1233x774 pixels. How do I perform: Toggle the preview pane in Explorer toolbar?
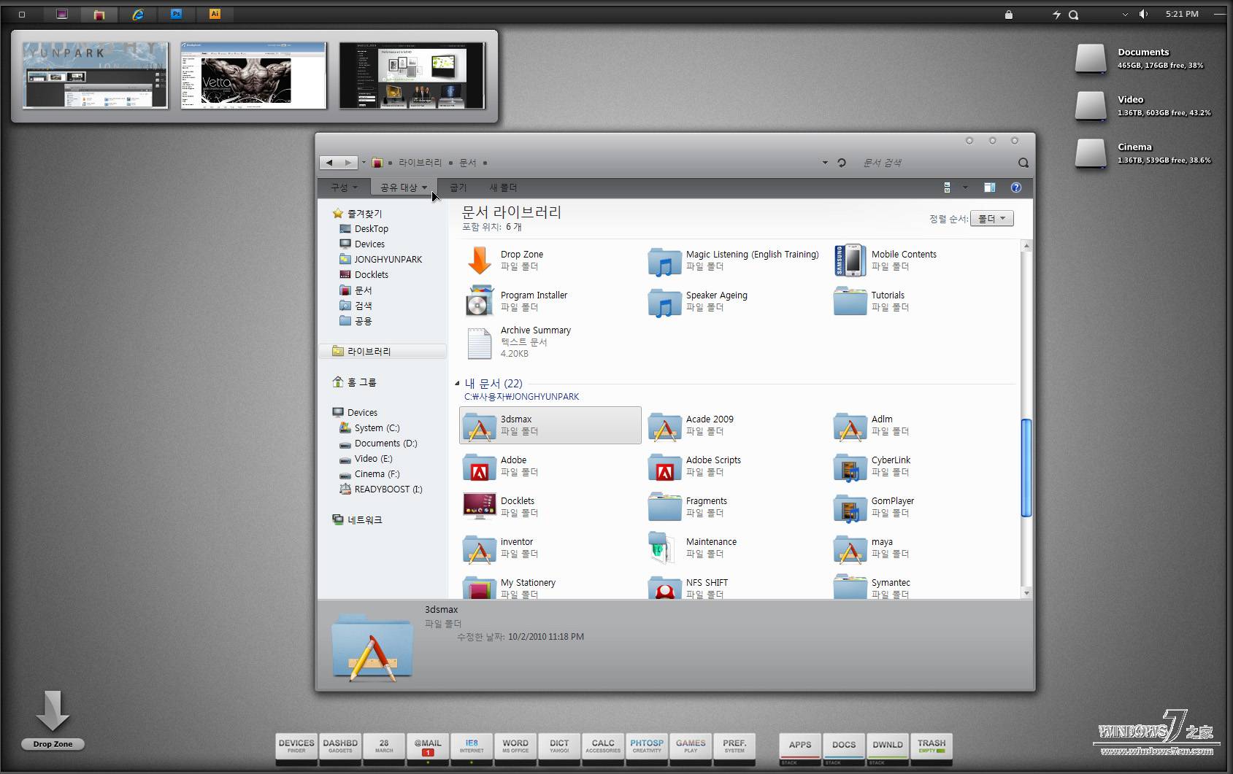[x=990, y=187]
